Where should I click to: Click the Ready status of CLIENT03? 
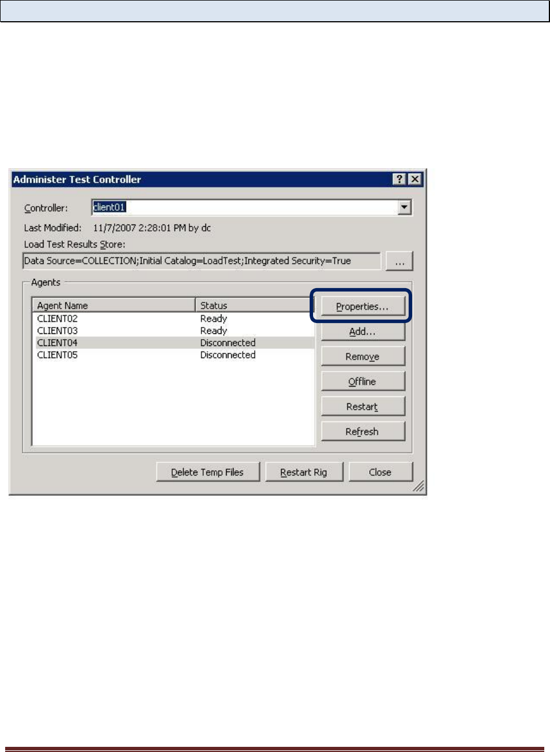(x=213, y=330)
